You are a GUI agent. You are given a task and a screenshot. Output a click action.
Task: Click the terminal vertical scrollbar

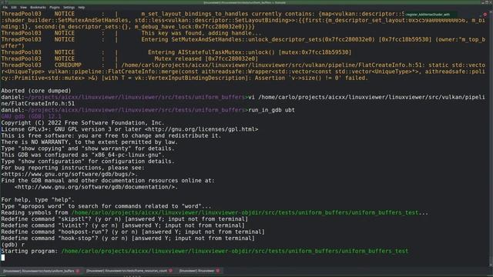point(491,138)
